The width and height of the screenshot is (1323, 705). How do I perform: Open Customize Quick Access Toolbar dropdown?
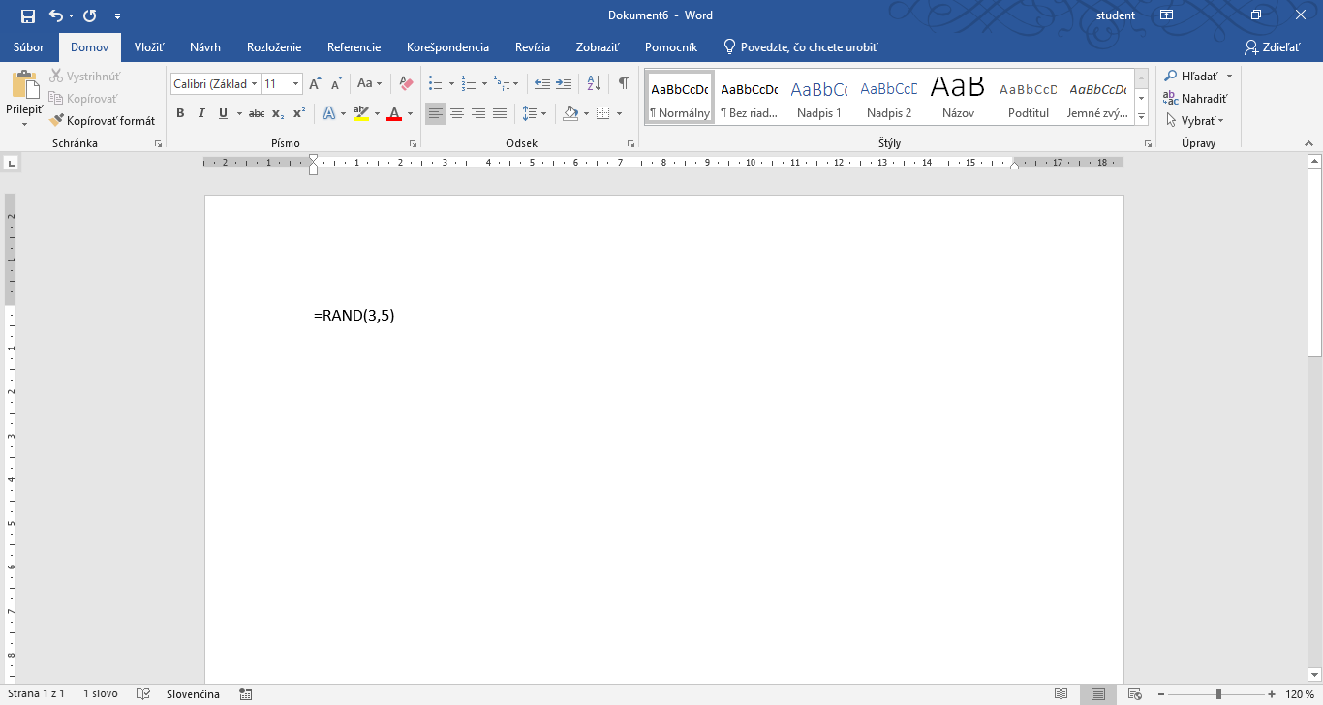click(x=117, y=16)
